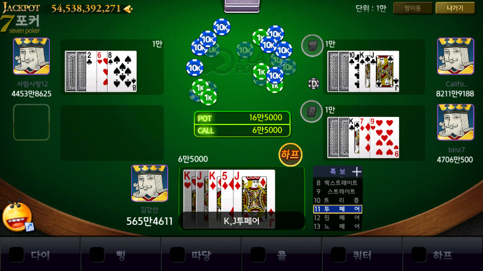This screenshot has width=483, height=271.
Task: Select the highlighted 투페어 ranking row
Action: 338,209
